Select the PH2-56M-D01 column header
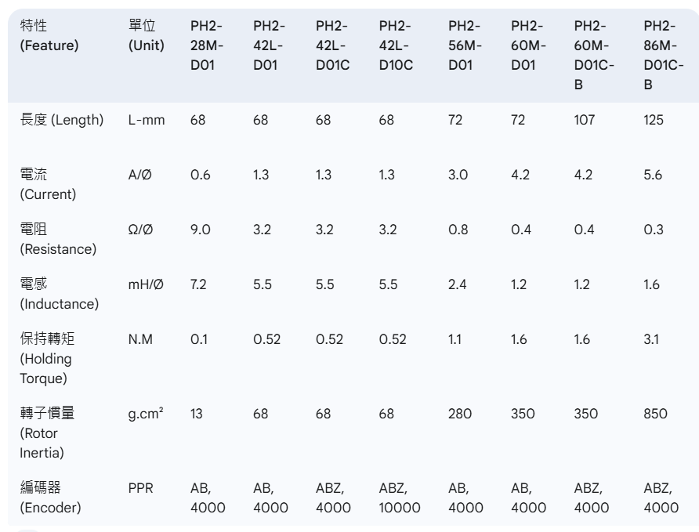699x532 pixels. [x=465, y=45]
